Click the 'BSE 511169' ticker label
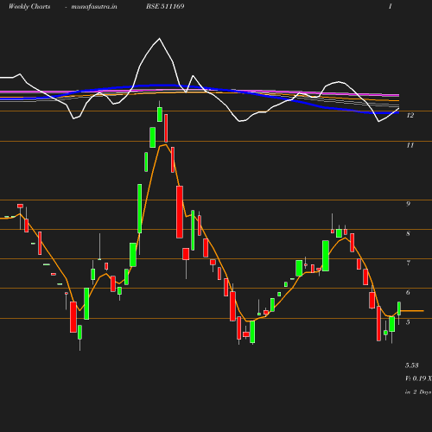The image size is (432, 432). (x=165, y=6)
